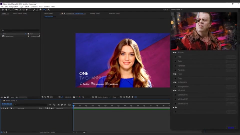
Task: Toggle pixel aspect ratio correction
Action: pyautogui.click(x=121, y=97)
